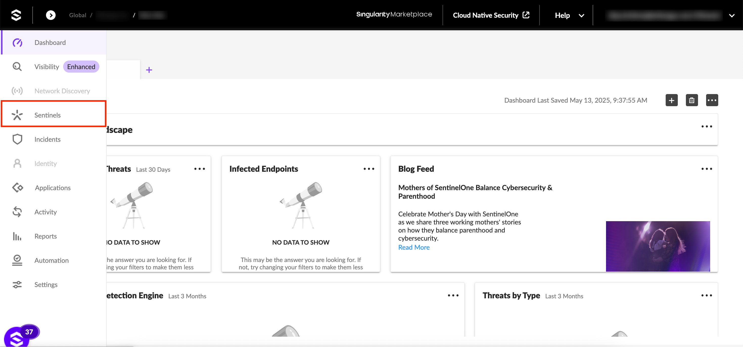Click the Applications icon in the sidebar
The image size is (743, 347).
[18, 188]
